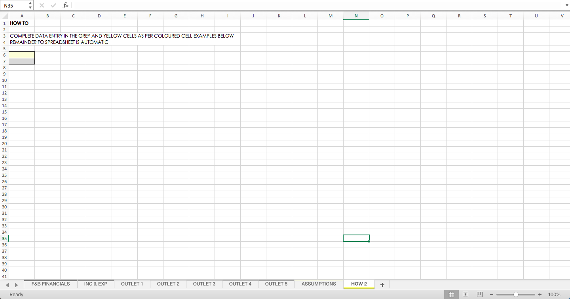Switch to OUTLET 1 sheet tab
The image size is (570, 299).
pos(132,284)
